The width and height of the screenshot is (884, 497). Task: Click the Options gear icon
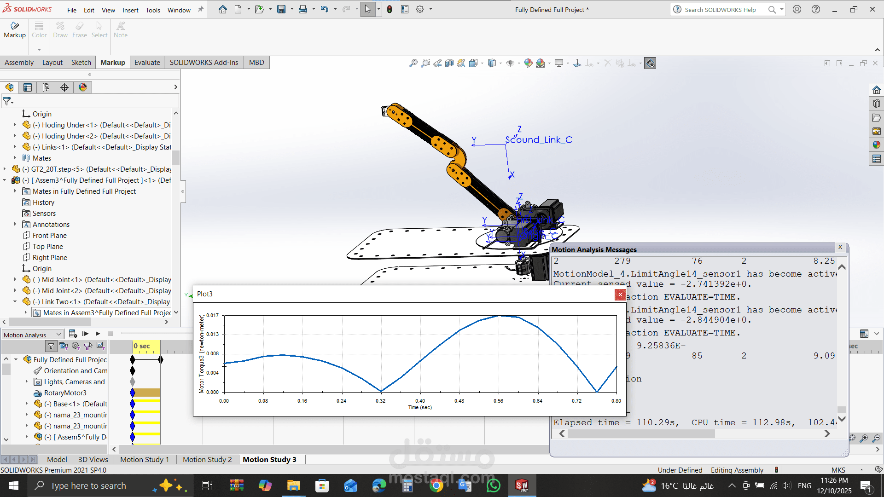(420, 9)
